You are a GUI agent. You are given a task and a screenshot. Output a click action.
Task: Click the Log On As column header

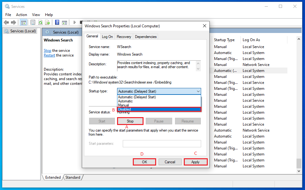[x=251, y=40]
